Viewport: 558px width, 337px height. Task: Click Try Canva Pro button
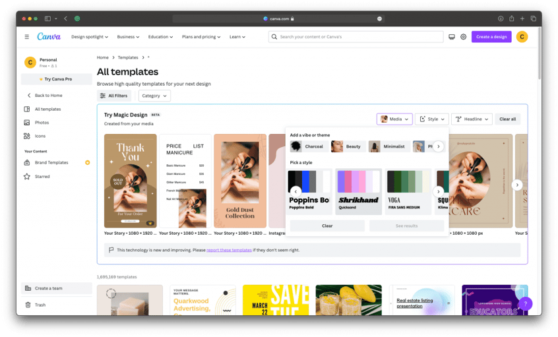[x=56, y=79]
